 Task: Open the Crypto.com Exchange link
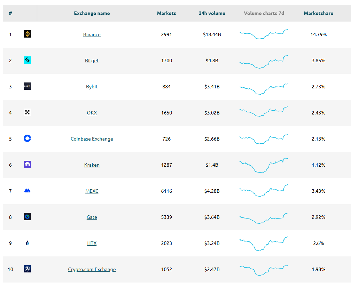[92, 269]
